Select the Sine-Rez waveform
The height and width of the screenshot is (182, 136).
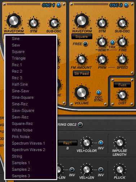[31, 104]
